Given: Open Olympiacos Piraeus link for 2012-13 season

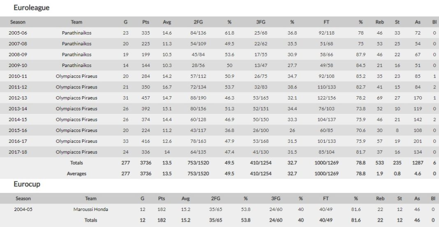Looking at the screenshot, I should tap(76, 98).
